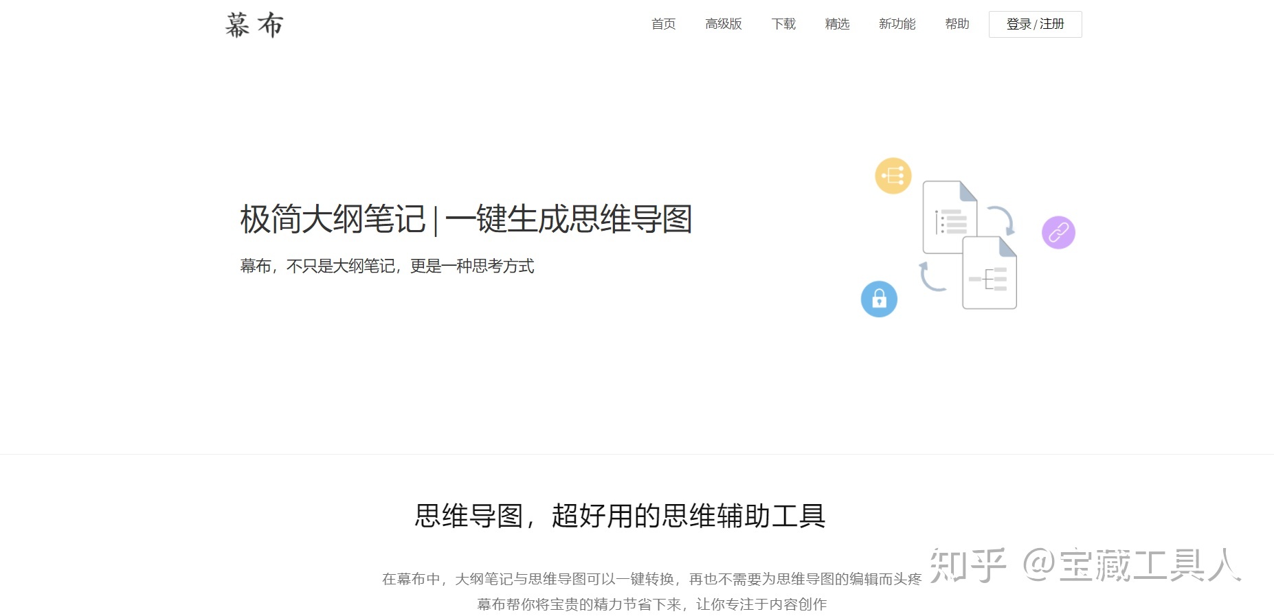Screen dimensions: 1274x616
Task: Click the heading 思维导图，超好用的思维辅助工具
Action: [620, 516]
